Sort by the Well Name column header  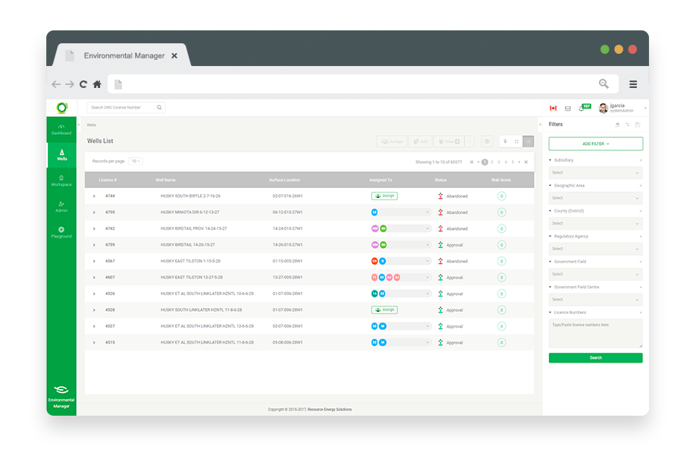coord(165,180)
